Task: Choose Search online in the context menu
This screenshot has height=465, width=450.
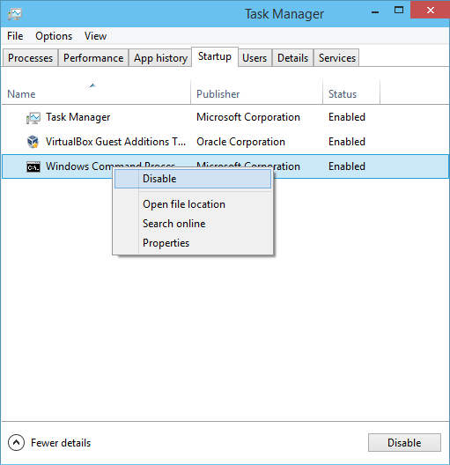Action: [x=193, y=224]
